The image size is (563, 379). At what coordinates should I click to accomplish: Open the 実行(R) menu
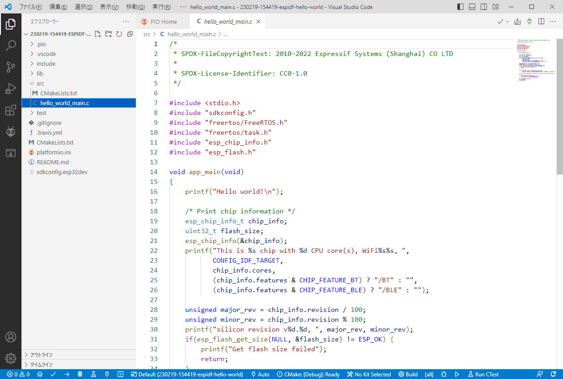(161, 7)
